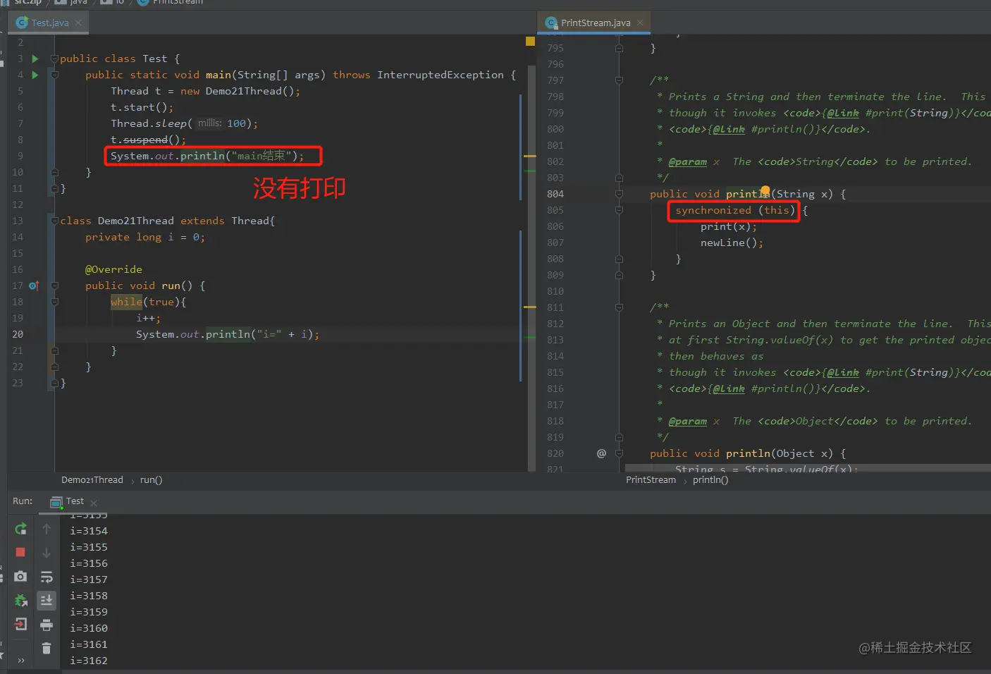Collapse the class Test code block

click(54, 59)
